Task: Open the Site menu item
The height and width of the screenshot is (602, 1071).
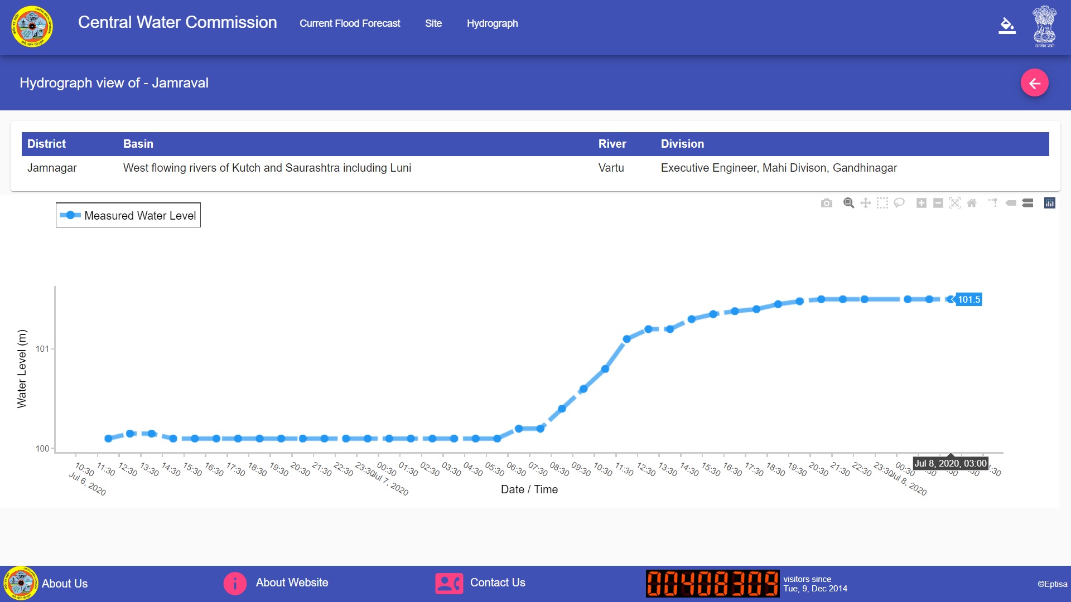Action: (433, 23)
